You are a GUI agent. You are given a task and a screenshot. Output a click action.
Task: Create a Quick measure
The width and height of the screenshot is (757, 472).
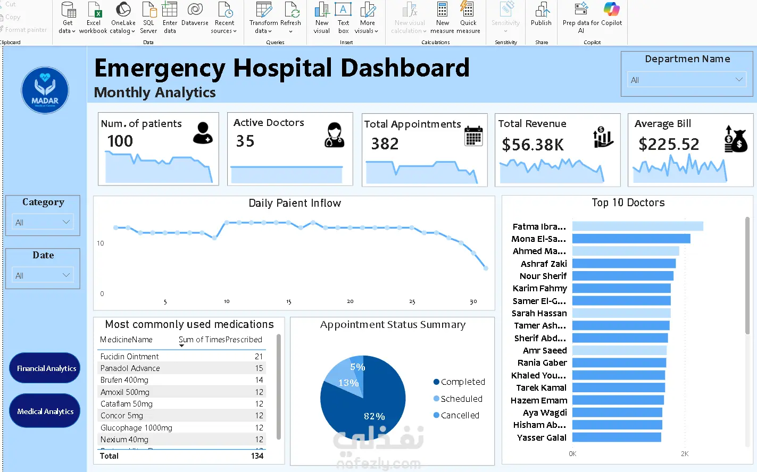[468, 18]
